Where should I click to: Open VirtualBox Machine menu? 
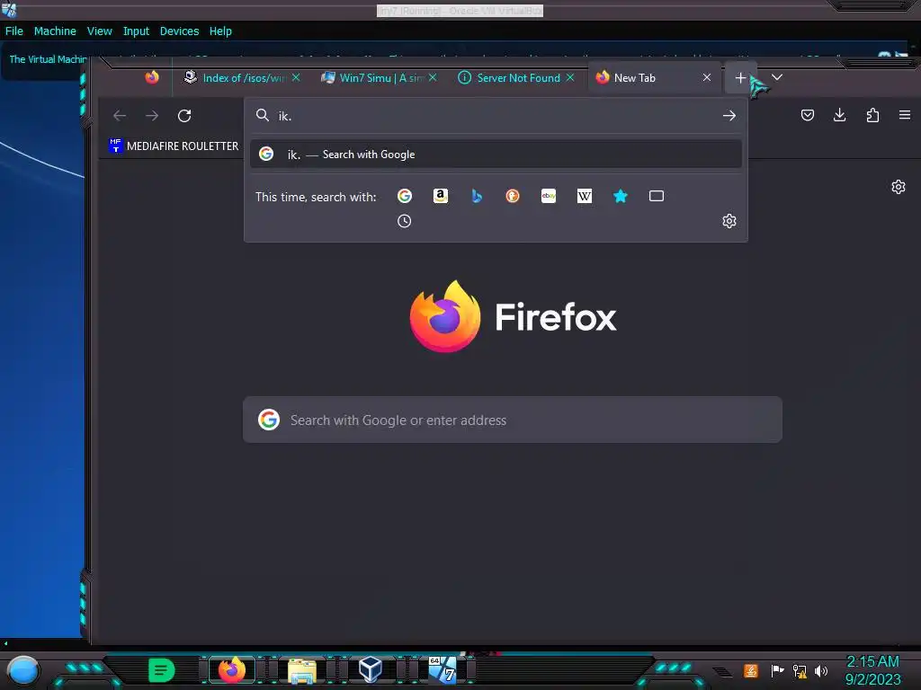[55, 31]
